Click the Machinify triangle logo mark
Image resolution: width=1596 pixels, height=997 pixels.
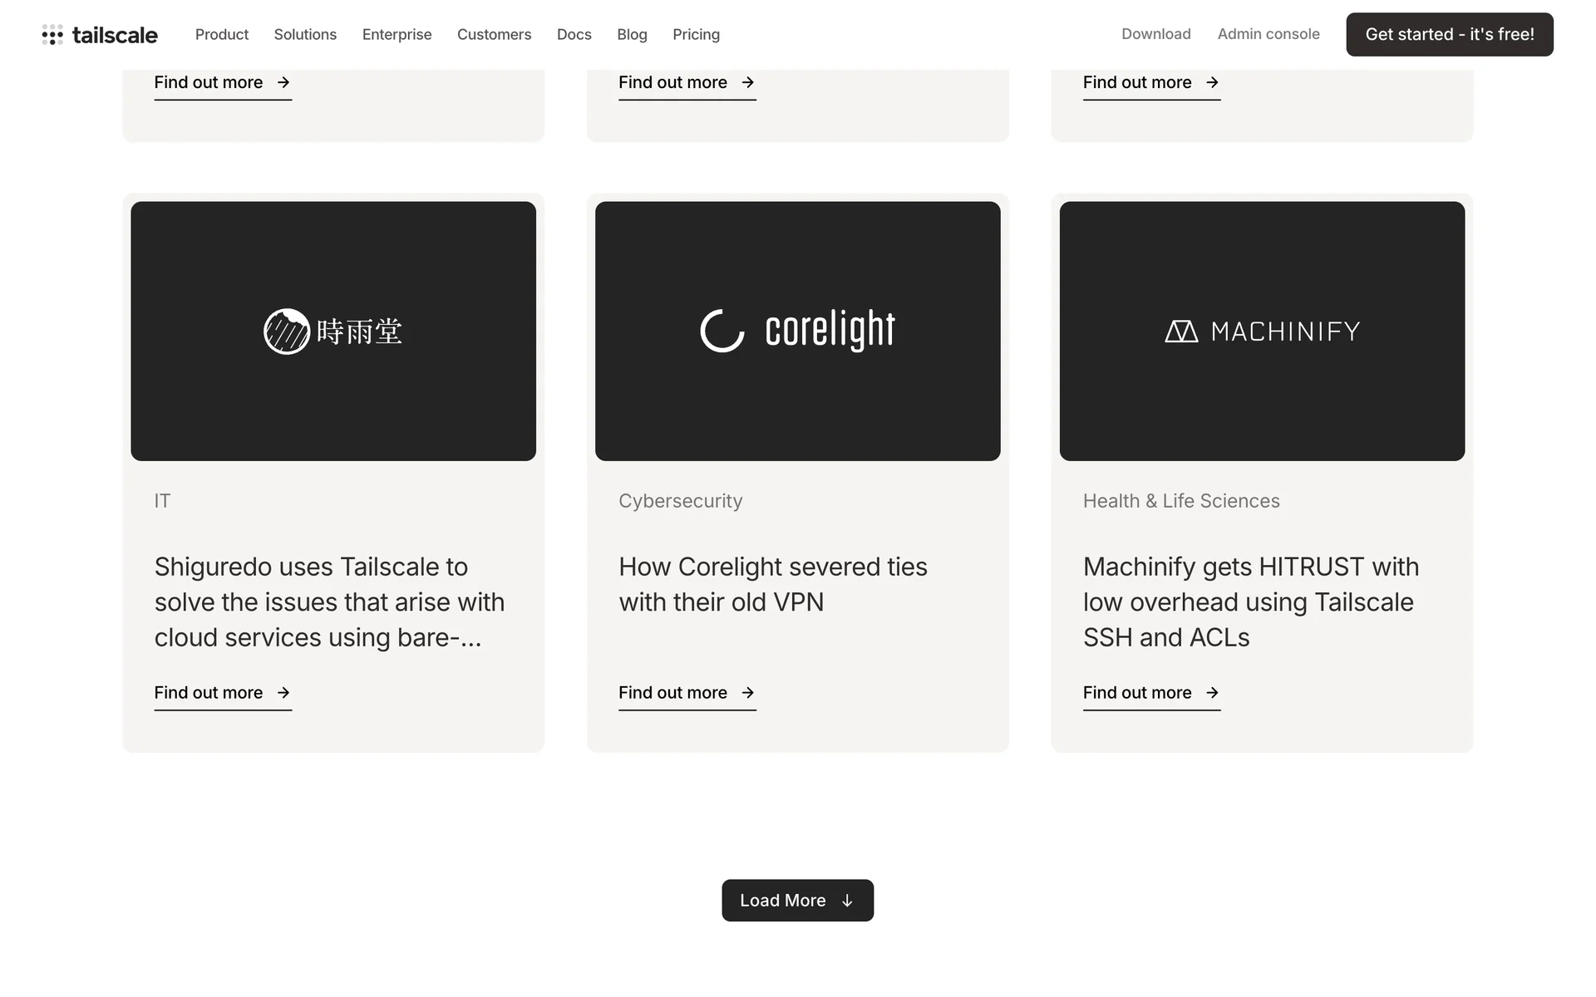pyautogui.click(x=1180, y=332)
